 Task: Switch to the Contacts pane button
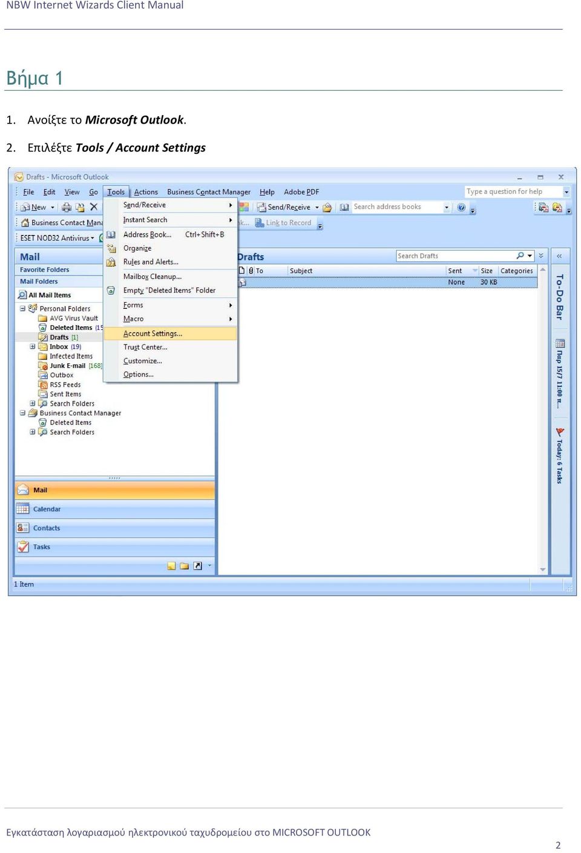[115, 528]
